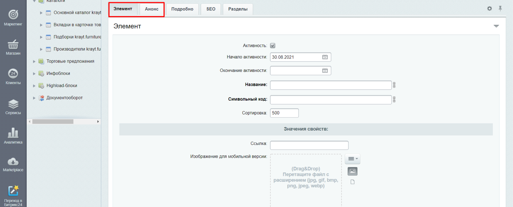
Task: Open the Клиенты sidebar section
Action: 13,74
